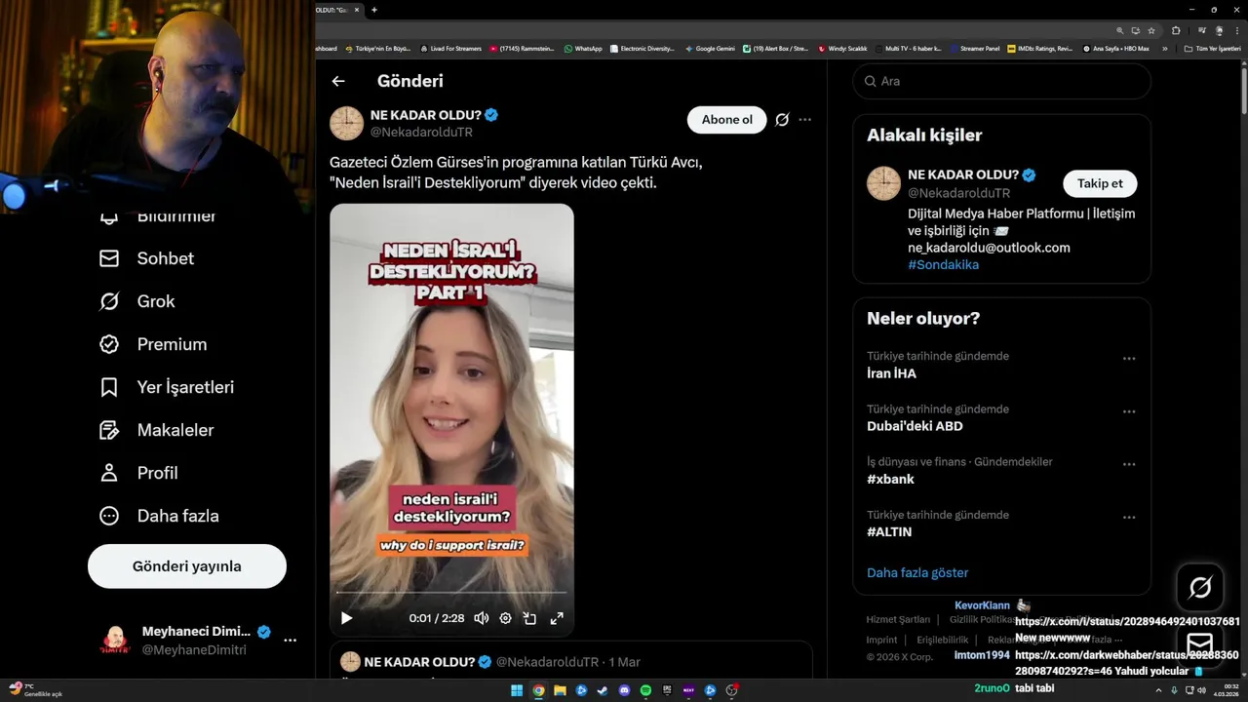
Task: Toggle picture-in-picture on the video
Action: 529,618
